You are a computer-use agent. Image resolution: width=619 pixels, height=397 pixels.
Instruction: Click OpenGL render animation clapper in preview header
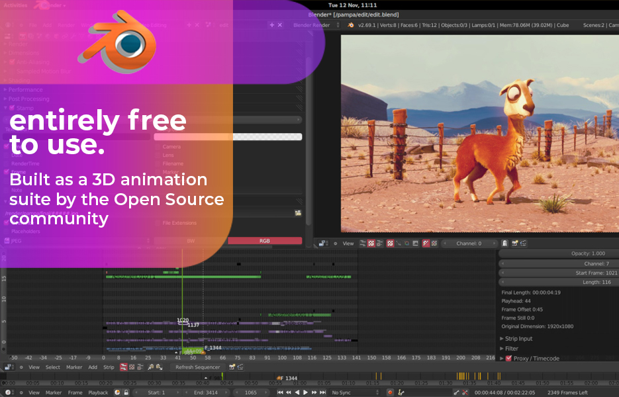[x=523, y=243]
